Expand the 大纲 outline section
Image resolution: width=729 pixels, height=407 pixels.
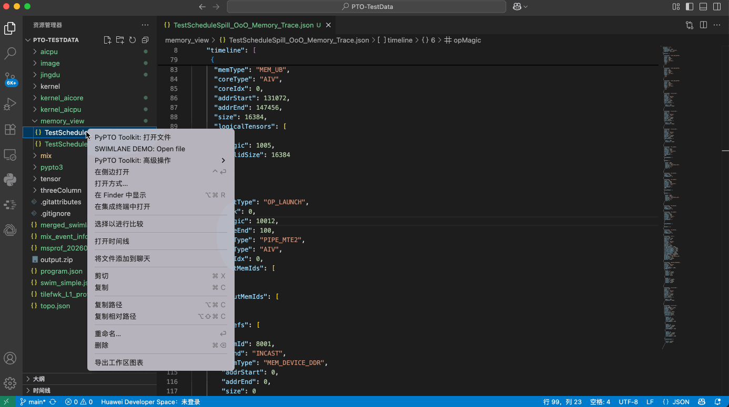[89, 379]
